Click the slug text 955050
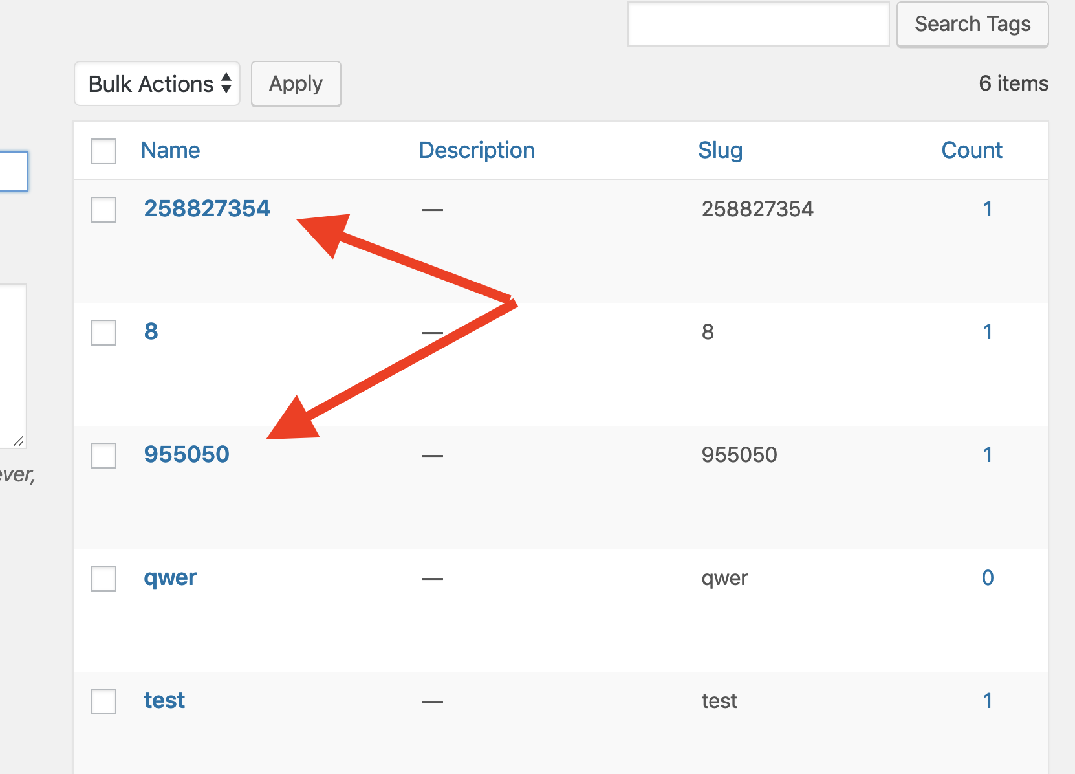 (739, 455)
